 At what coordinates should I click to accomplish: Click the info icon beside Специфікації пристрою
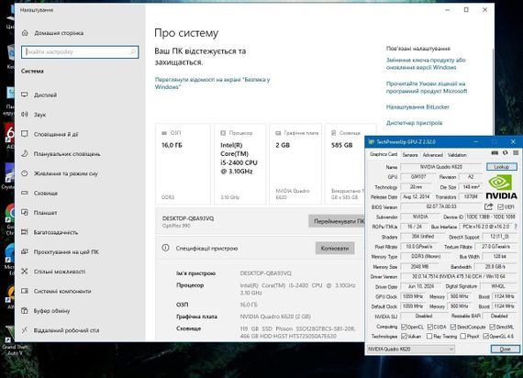click(x=165, y=248)
